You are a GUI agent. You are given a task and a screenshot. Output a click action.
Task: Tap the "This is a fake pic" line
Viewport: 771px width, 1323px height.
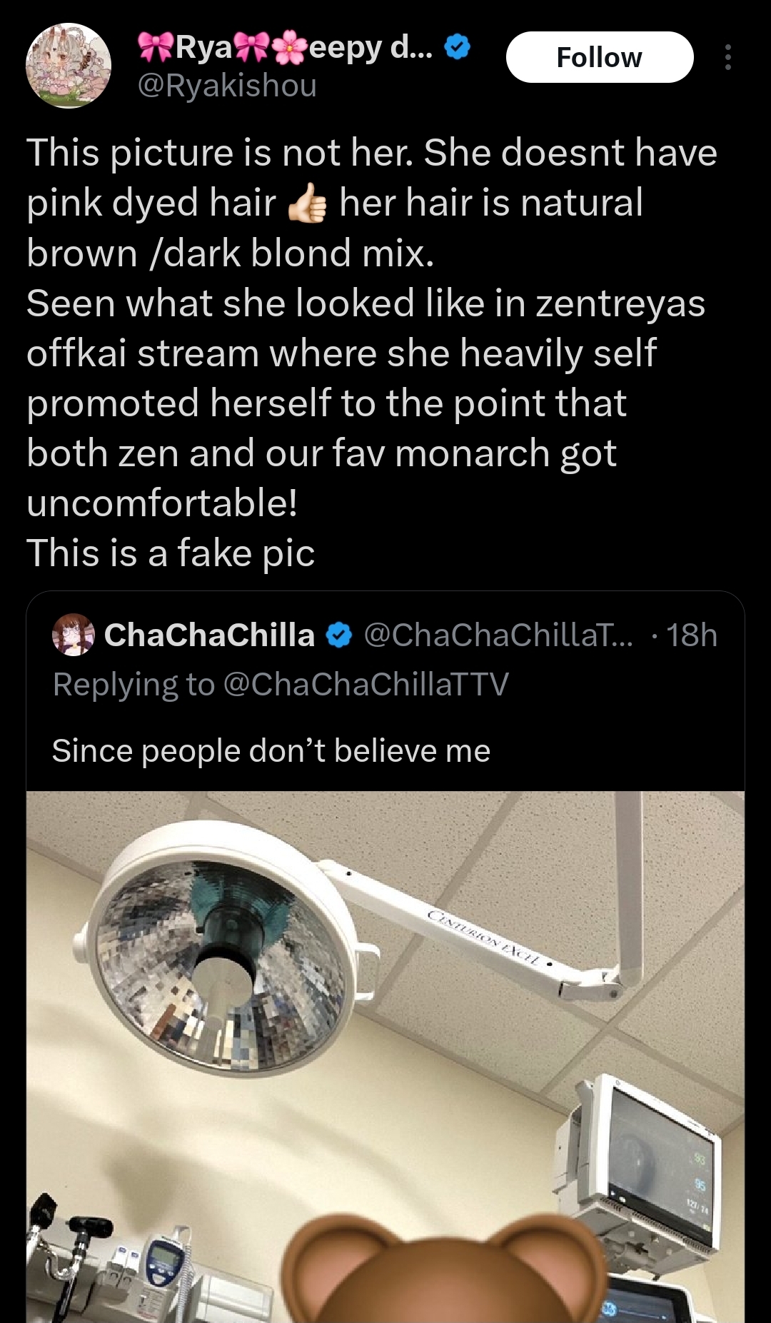coord(171,553)
